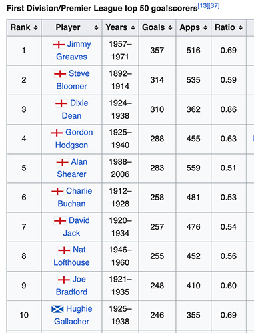Open the Alan Shearer player link
254x333 pixels.
(x=72, y=168)
